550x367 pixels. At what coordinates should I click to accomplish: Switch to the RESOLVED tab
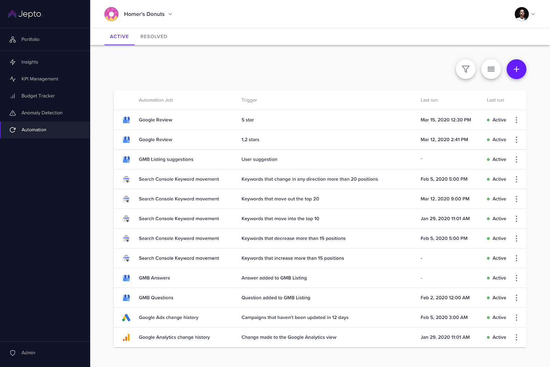click(x=154, y=36)
